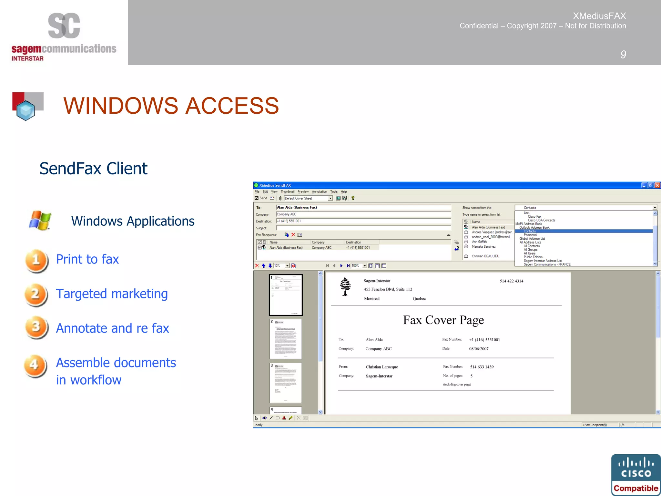This screenshot has width=661, height=496.
Task: Click the third page layout icon after 100%
Action: (384, 266)
